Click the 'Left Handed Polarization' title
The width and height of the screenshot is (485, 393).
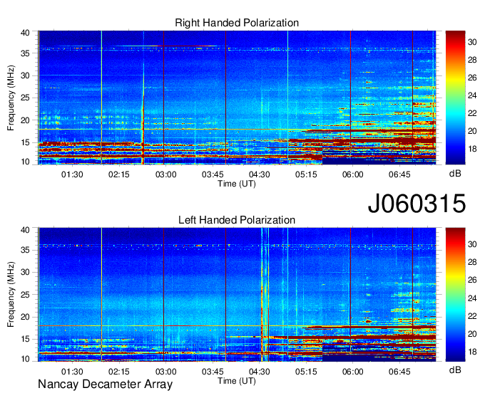tap(237, 220)
